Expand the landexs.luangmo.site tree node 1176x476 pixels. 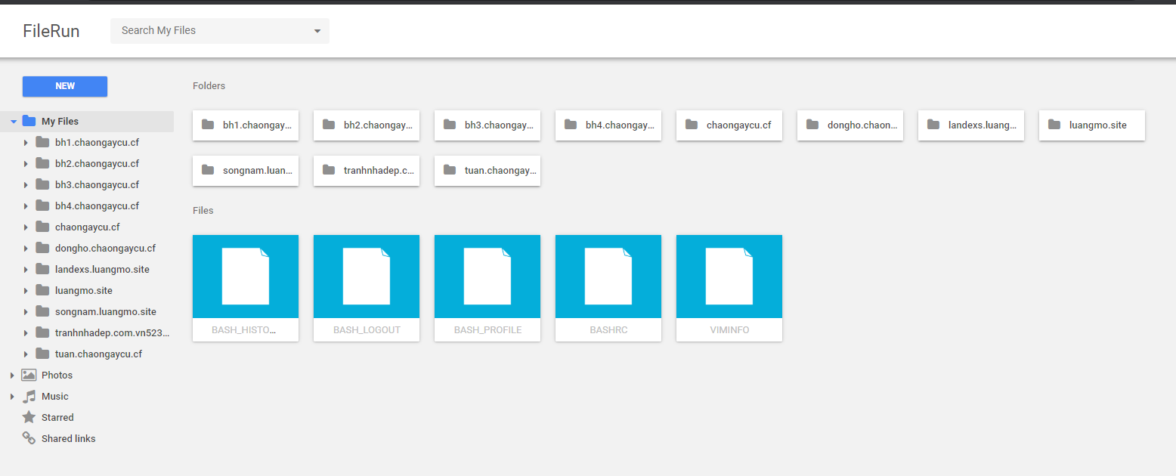click(x=26, y=270)
